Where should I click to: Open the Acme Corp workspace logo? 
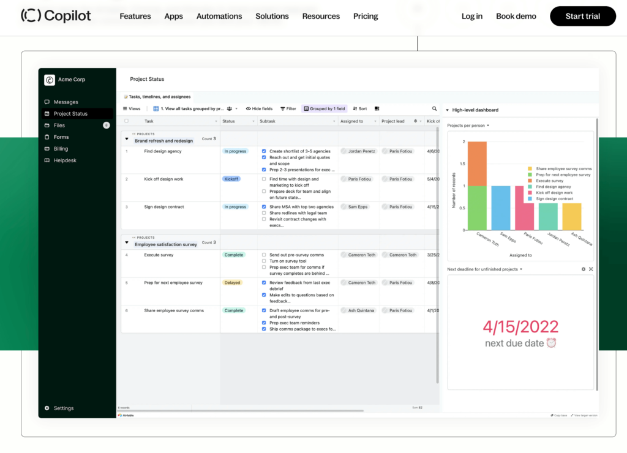tap(50, 80)
